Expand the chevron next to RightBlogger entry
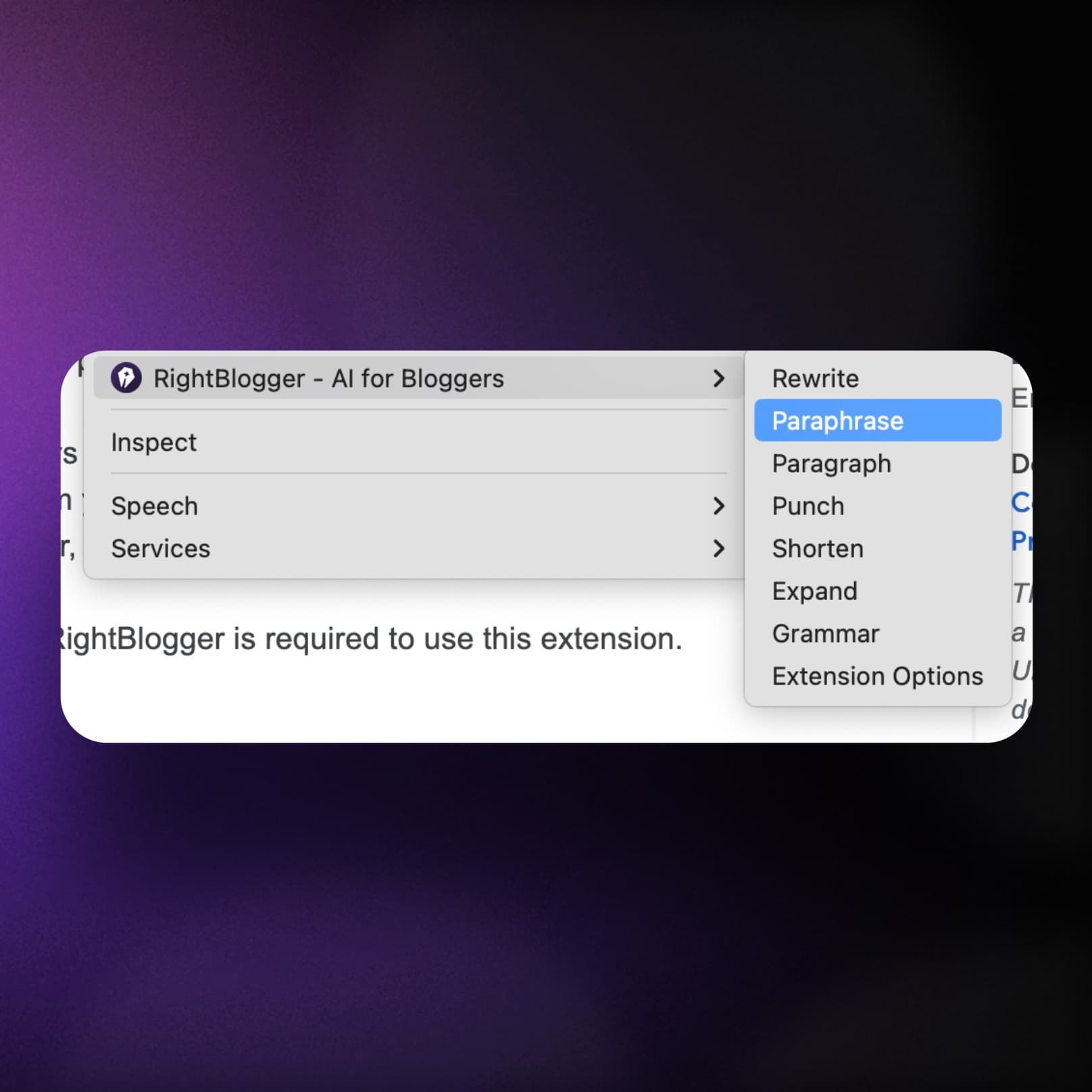The image size is (1092, 1092). (x=720, y=378)
